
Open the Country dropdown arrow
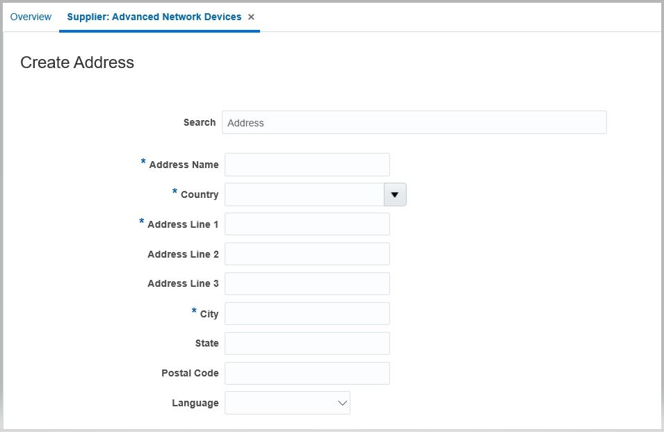pos(395,195)
